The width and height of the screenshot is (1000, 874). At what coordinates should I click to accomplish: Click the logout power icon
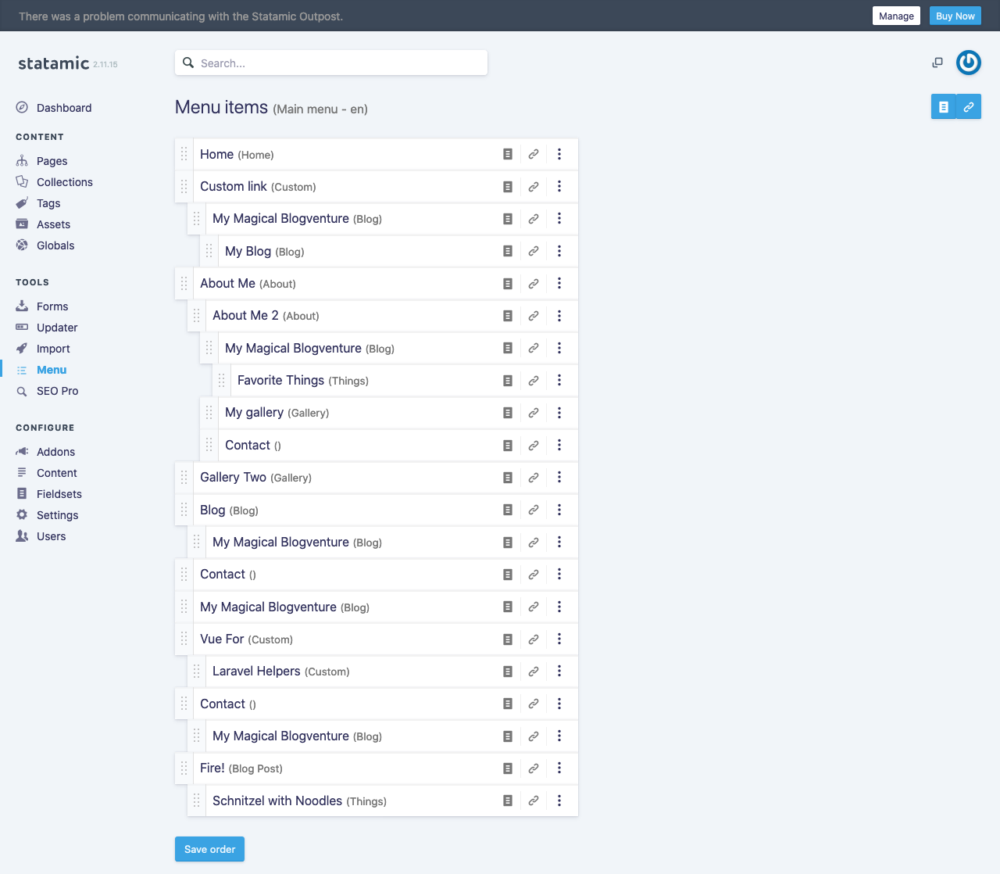coord(968,63)
